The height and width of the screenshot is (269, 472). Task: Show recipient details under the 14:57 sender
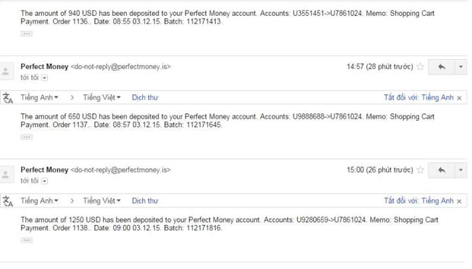click(45, 78)
